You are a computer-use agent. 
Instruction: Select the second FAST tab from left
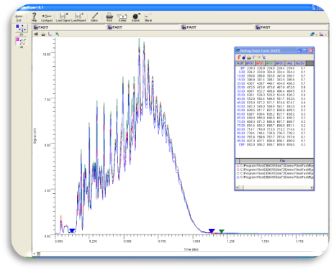click(144, 27)
